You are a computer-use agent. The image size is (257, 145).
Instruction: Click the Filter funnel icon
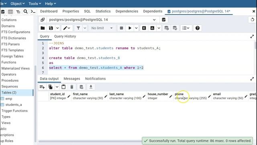[x=78, y=28]
